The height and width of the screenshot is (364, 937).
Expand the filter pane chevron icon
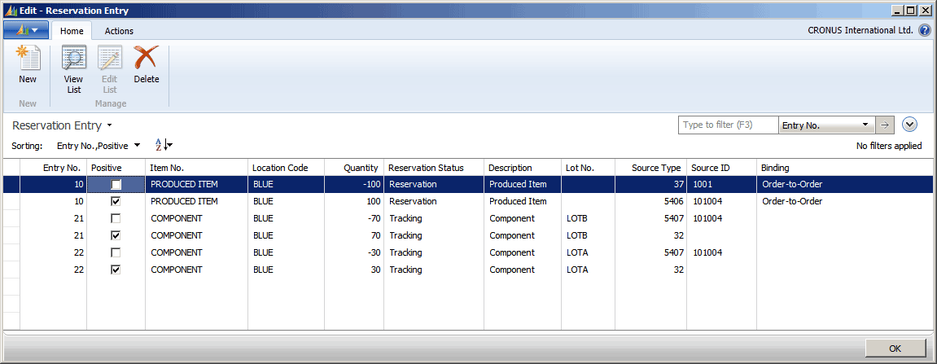click(x=910, y=125)
